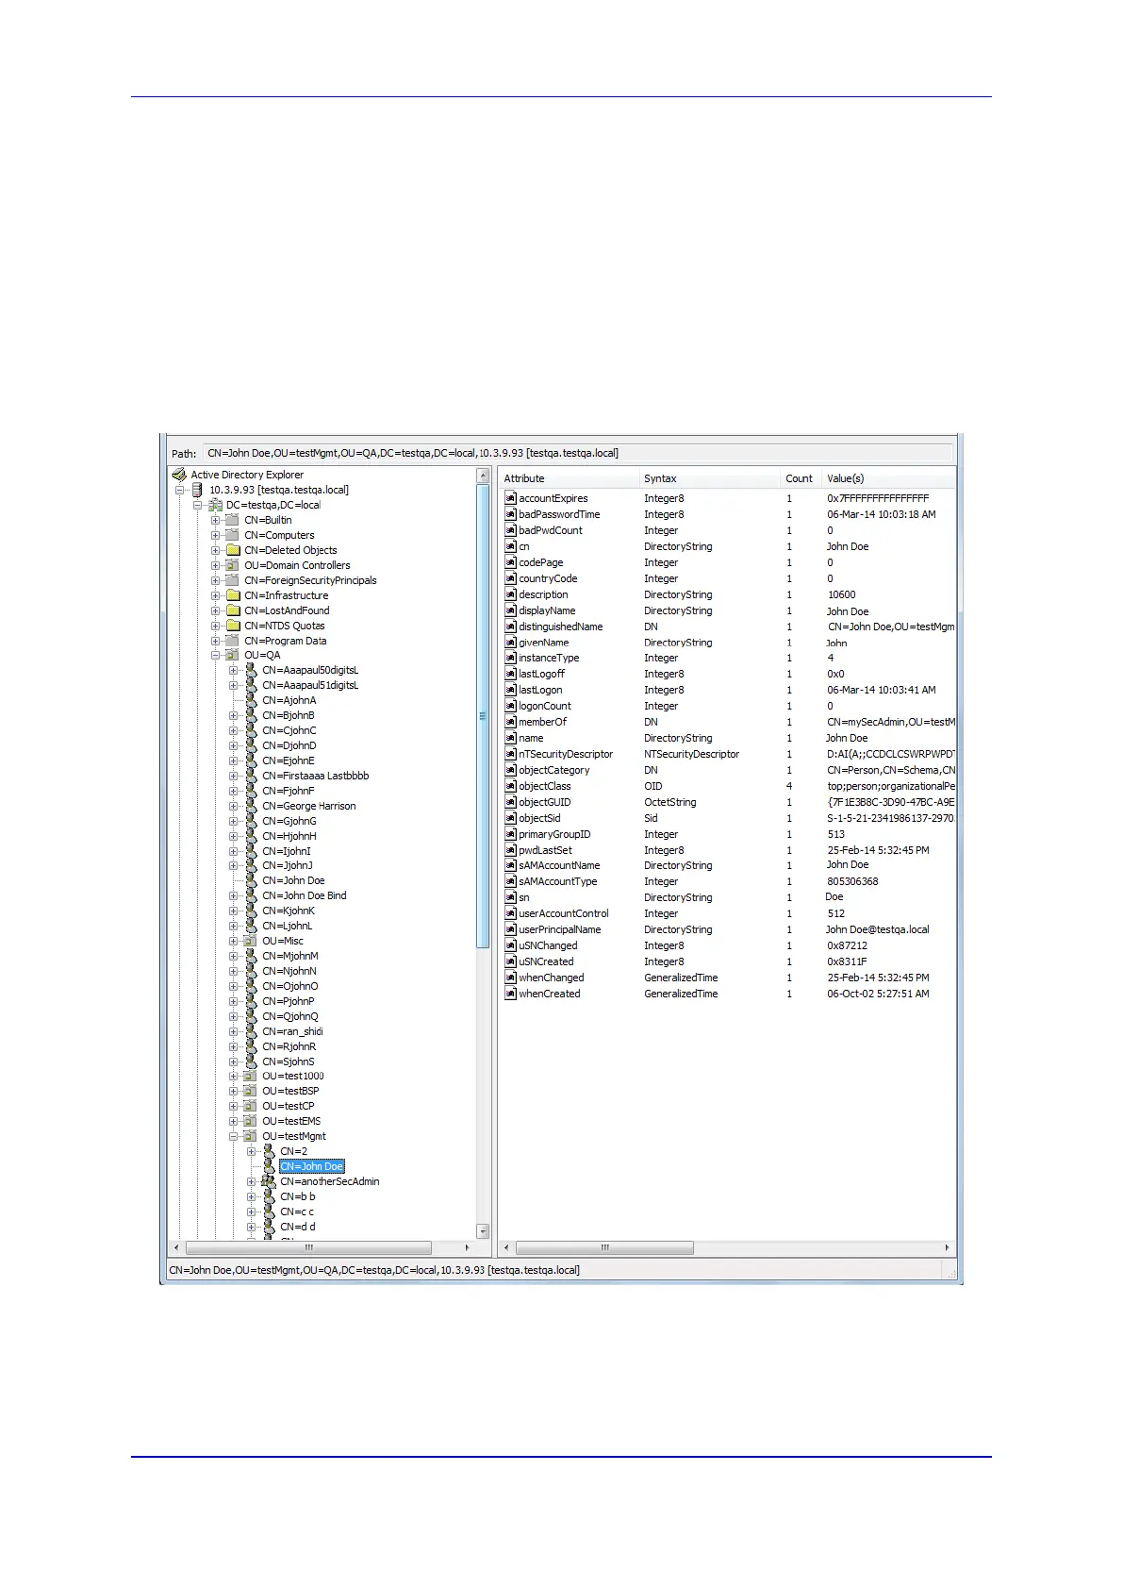
Task: Click the folder icon of CN=LostAndFound
Action: pyautogui.click(x=233, y=610)
